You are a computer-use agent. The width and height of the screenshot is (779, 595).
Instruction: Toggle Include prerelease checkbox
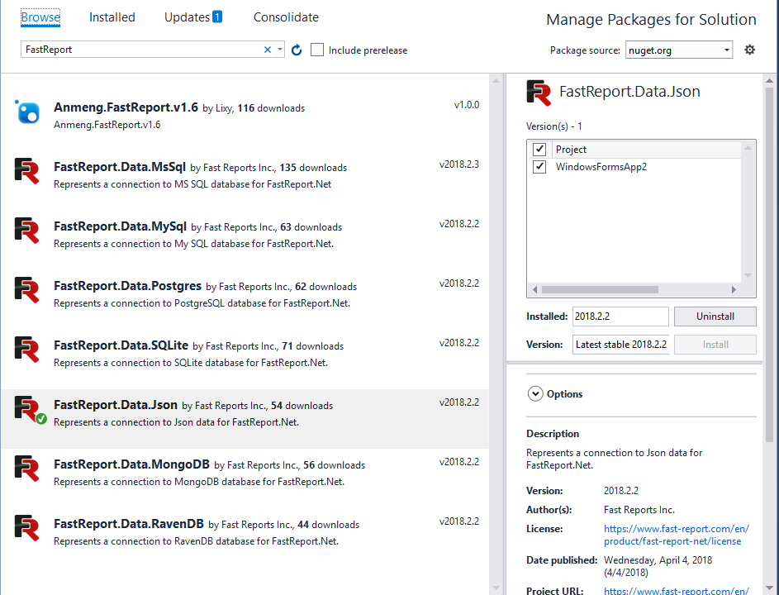point(317,50)
